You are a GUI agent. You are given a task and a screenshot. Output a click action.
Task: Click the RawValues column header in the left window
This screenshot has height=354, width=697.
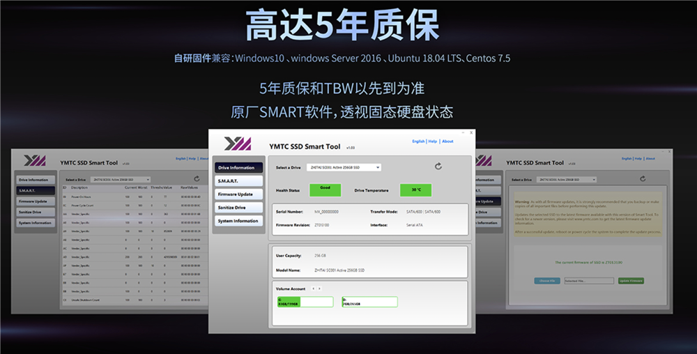[190, 187]
